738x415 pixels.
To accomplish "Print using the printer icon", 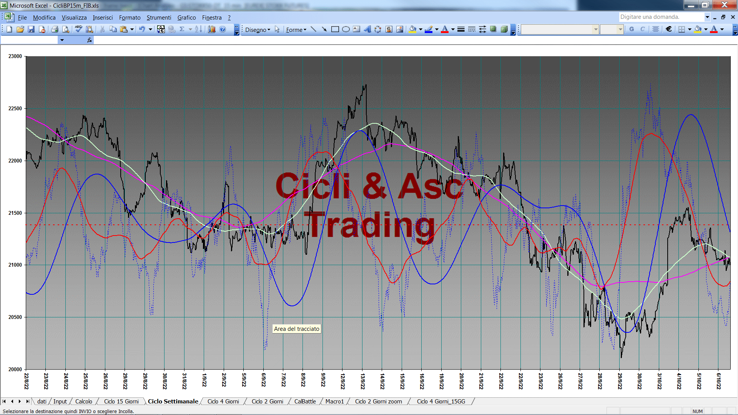I will [x=55, y=29].
